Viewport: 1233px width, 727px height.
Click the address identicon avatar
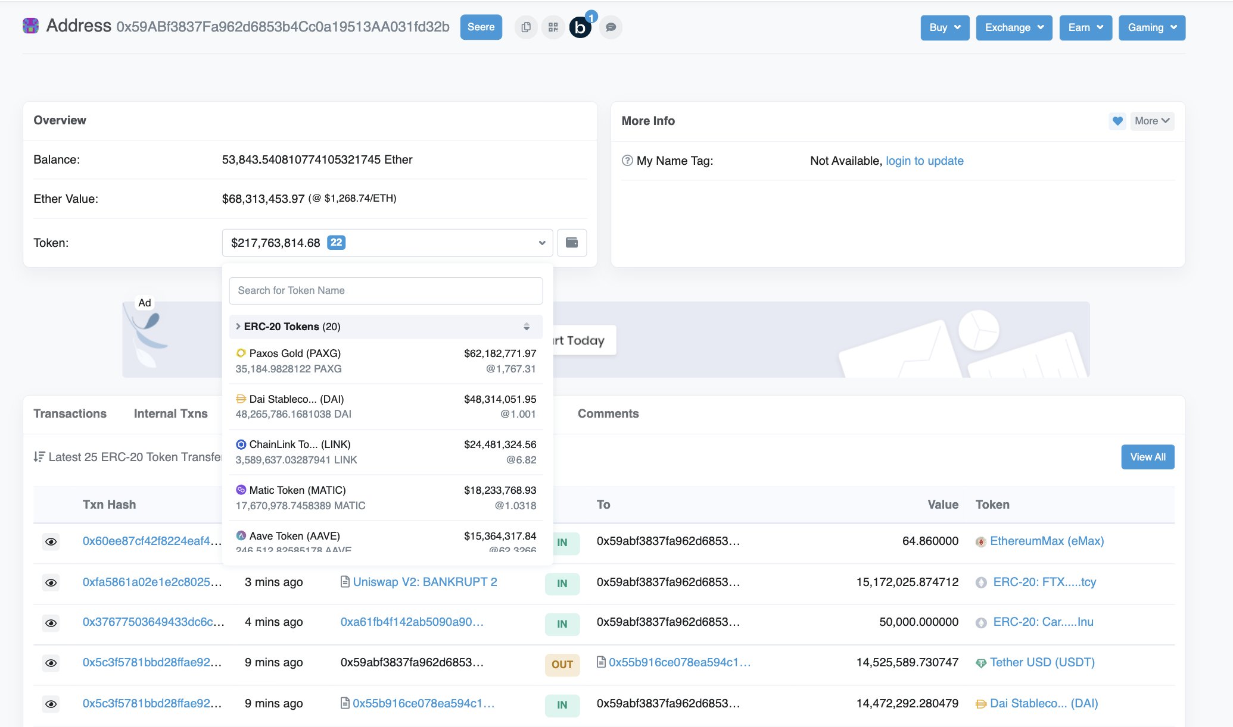[x=30, y=26]
